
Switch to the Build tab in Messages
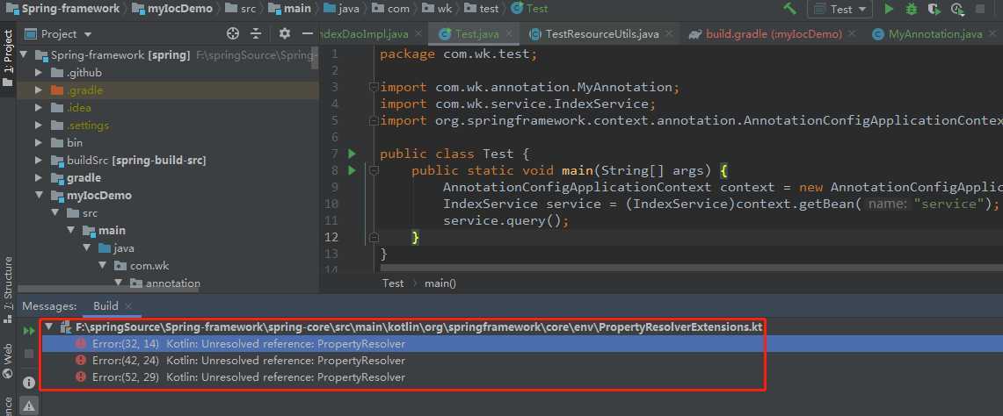coord(105,306)
